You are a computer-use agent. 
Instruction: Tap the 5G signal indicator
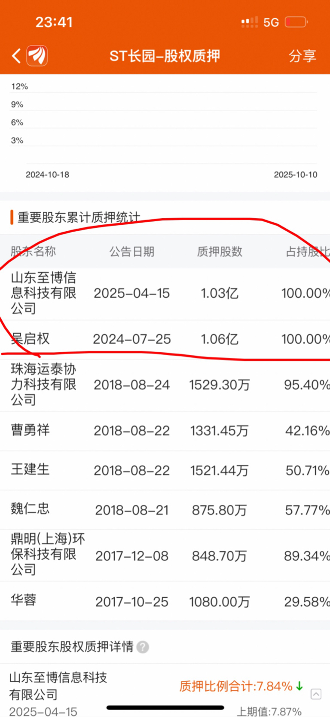tap(271, 22)
